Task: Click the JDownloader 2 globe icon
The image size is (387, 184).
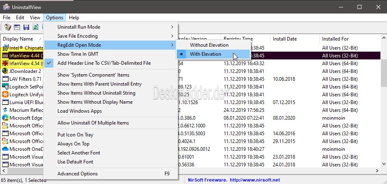Action: click(x=5, y=71)
